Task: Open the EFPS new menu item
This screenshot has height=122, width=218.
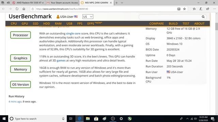Action: pos(95,23)
